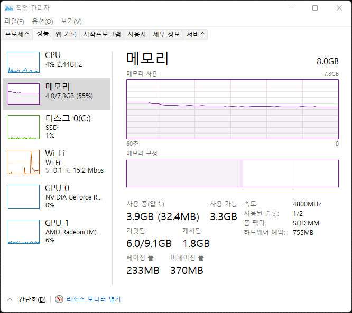Collapse view with 간단히 chevron arrow
The width and height of the screenshot is (352, 313).
(10, 299)
